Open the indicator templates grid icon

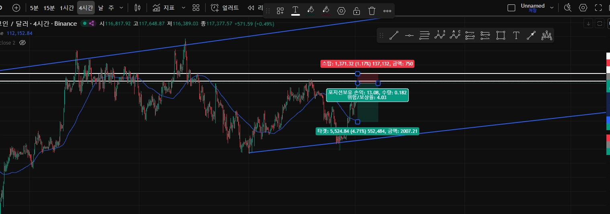[x=196, y=8]
